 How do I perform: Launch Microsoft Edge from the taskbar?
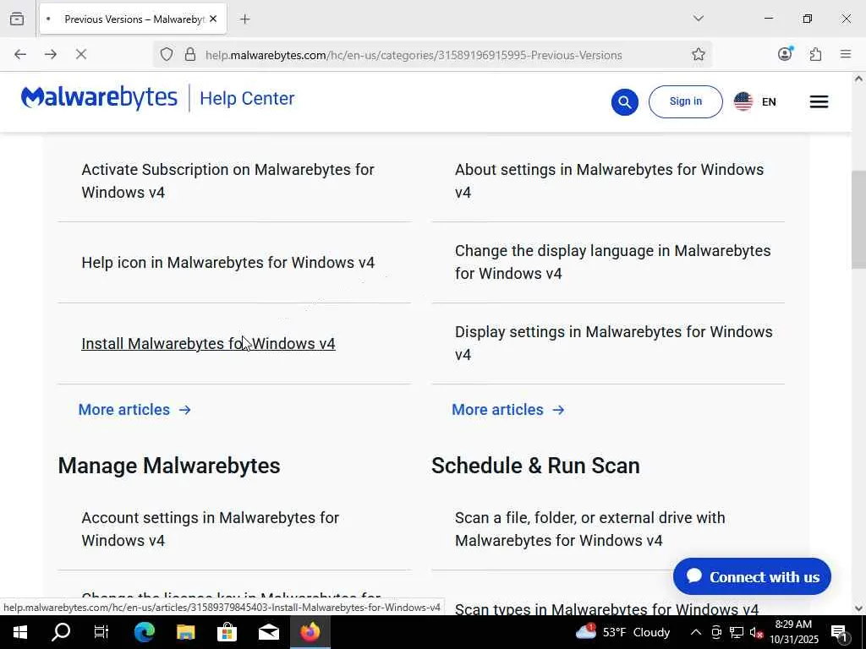[x=144, y=632]
